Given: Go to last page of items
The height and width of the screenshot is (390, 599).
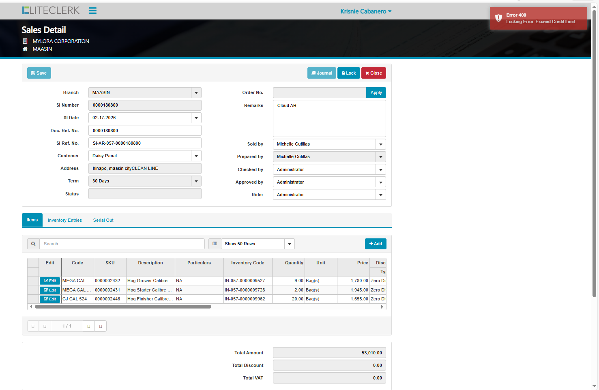Looking at the screenshot, I should (x=101, y=326).
